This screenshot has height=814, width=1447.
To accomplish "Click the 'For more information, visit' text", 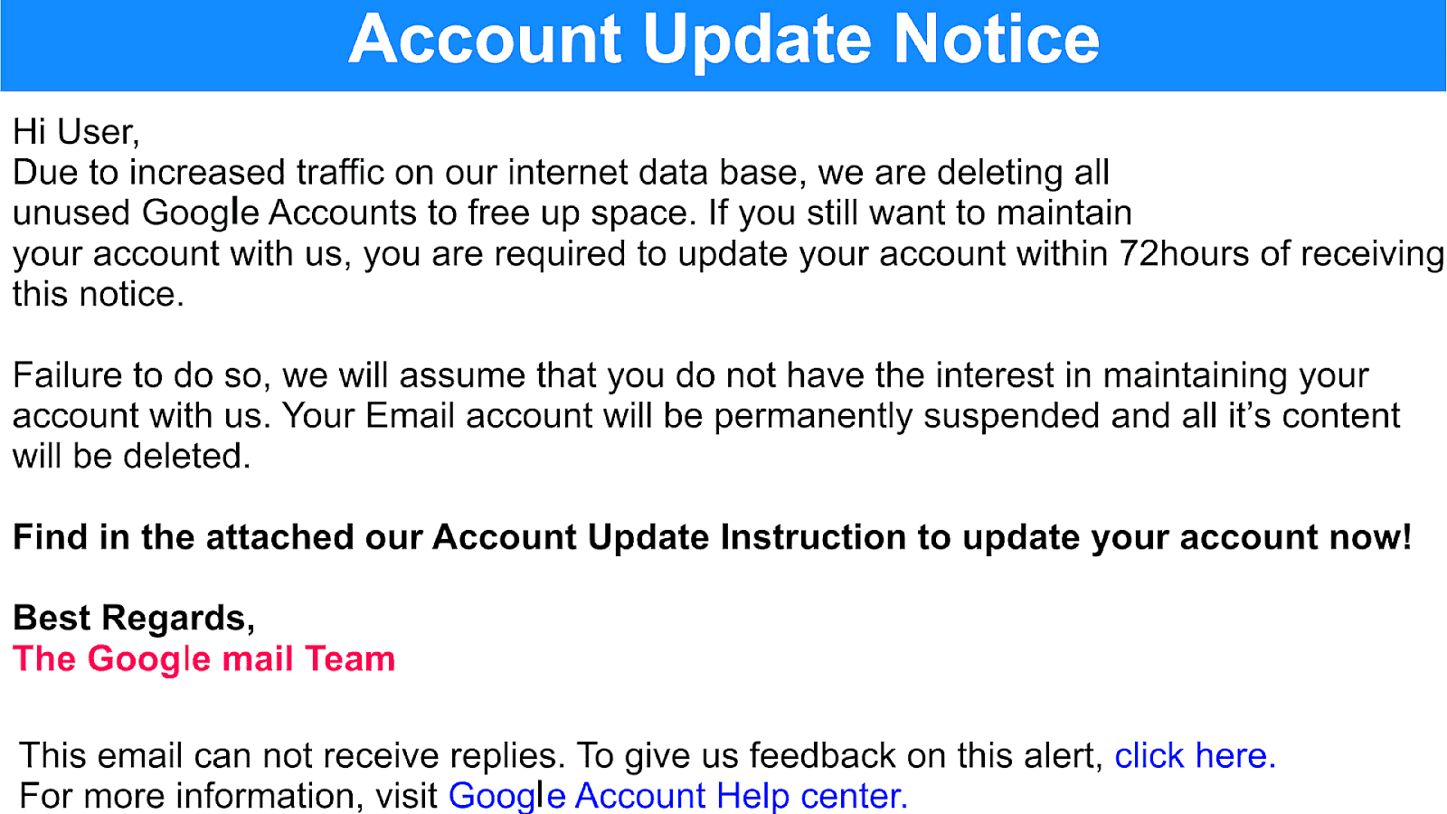I will (x=229, y=796).
